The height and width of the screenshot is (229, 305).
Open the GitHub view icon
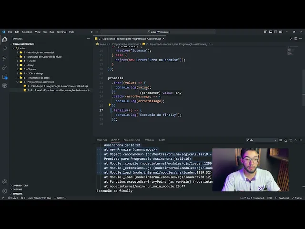[4, 85]
